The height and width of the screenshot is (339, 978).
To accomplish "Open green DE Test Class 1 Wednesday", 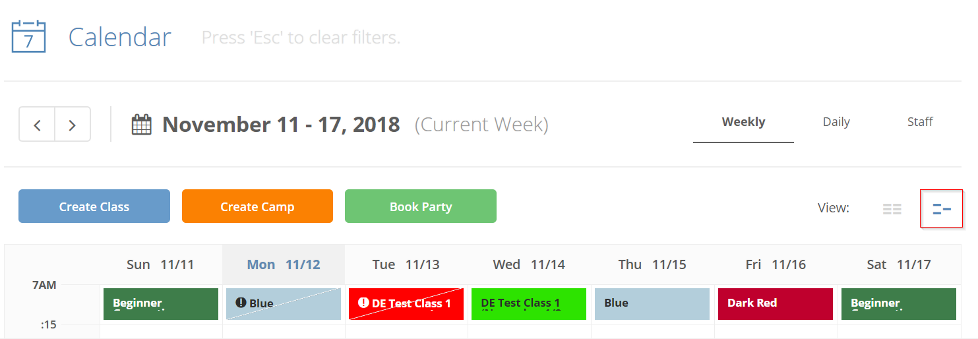I will point(529,304).
